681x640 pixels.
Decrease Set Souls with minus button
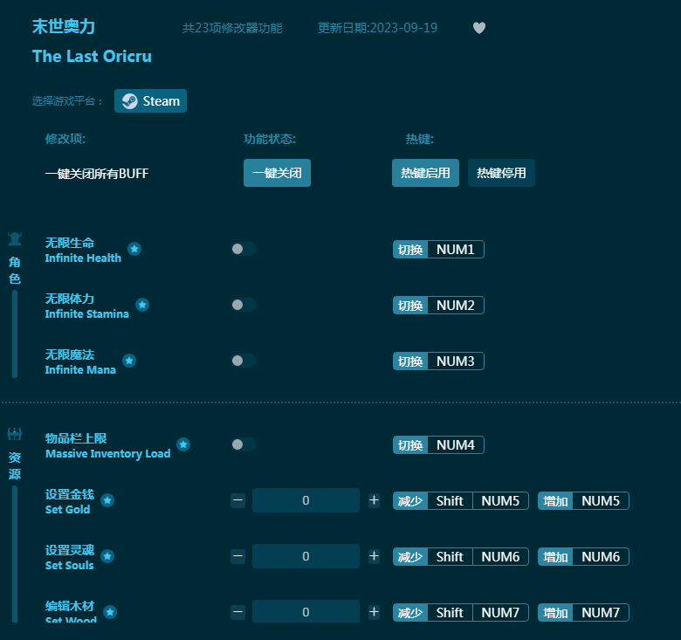point(238,556)
